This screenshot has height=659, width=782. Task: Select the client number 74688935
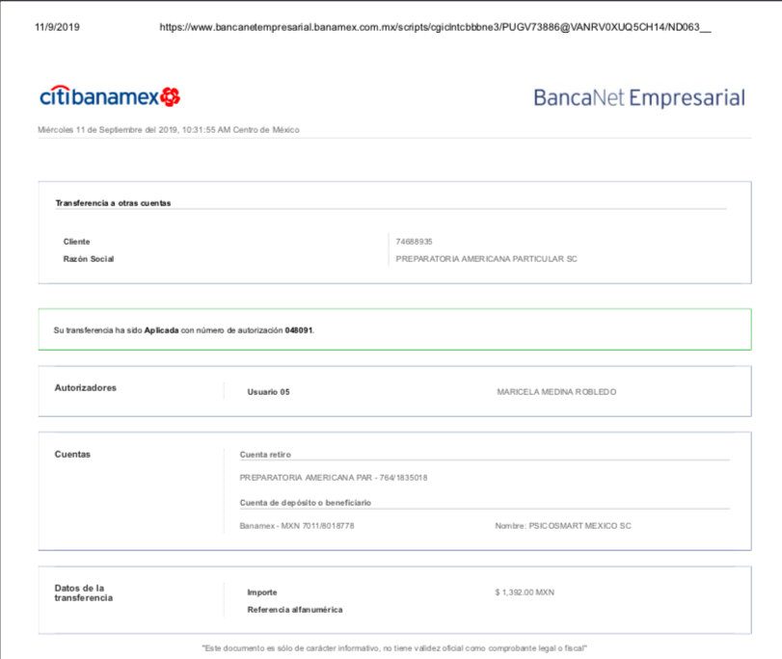pos(414,242)
